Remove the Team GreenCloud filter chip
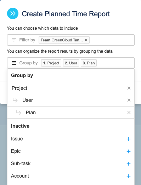 pyautogui.click(x=86, y=40)
